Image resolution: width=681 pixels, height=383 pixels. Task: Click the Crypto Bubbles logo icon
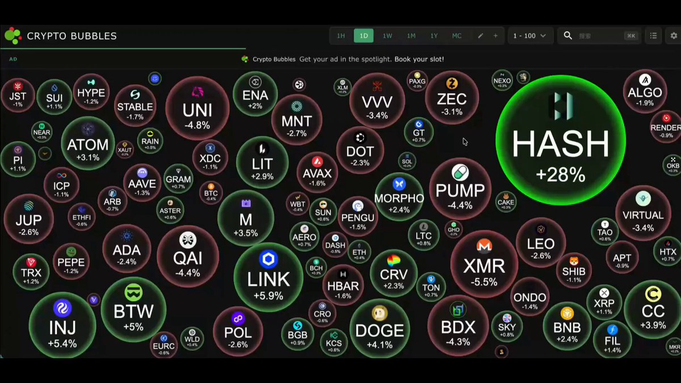click(13, 36)
